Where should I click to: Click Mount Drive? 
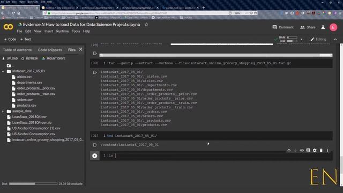pyautogui.click(x=54, y=58)
